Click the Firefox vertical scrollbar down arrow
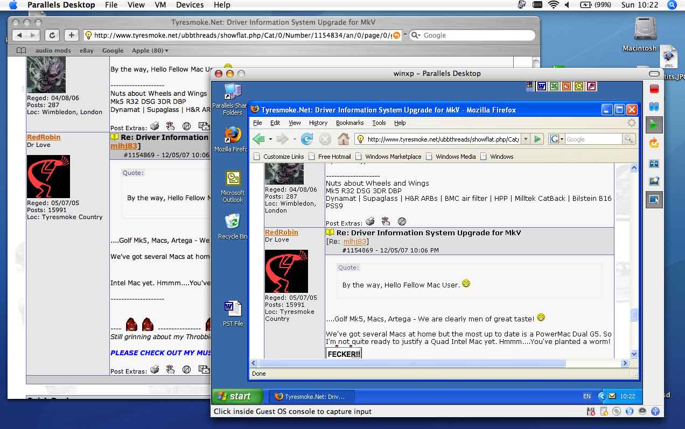 point(634,354)
